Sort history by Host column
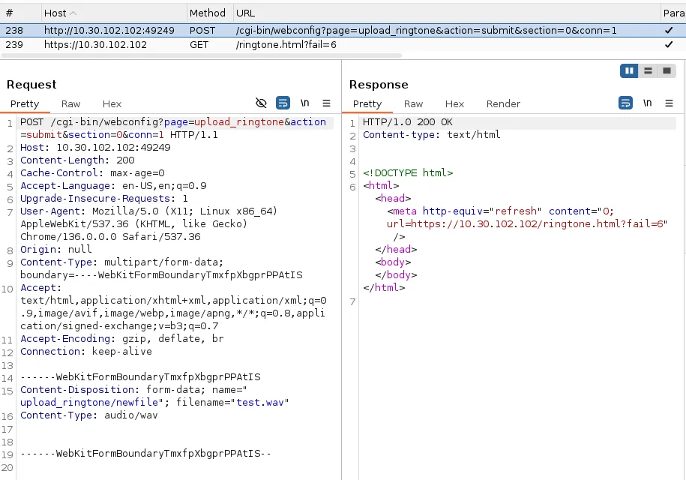 coord(112,13)
